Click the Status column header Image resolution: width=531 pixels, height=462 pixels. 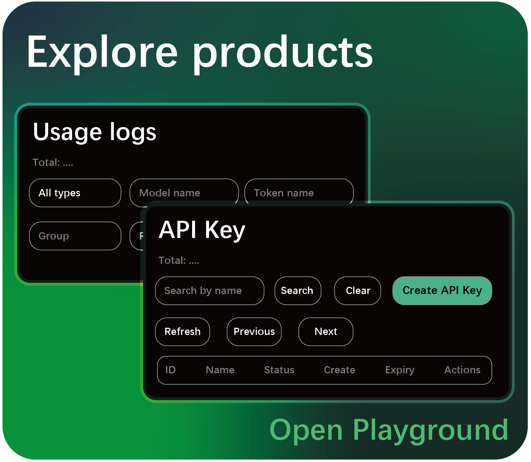(279, 370)
